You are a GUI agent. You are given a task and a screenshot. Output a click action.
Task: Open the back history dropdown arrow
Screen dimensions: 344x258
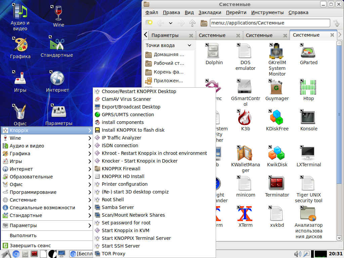(x=170, y=23)
